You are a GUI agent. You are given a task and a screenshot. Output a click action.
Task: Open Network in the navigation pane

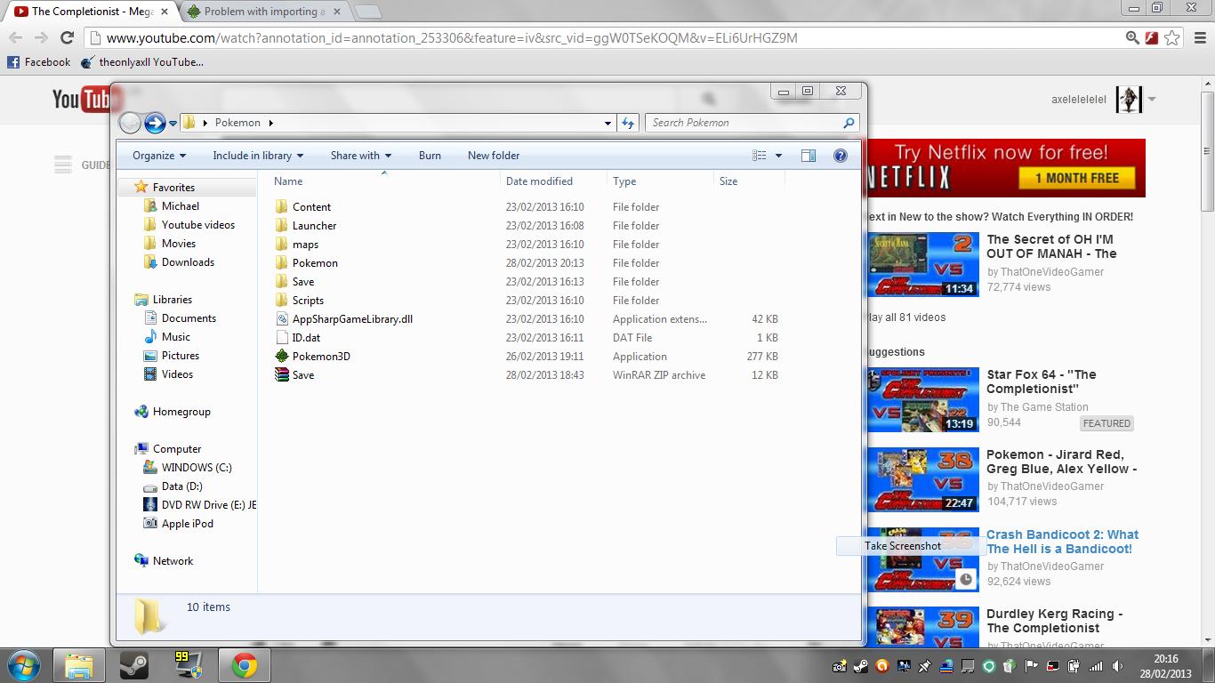point(173,561)
